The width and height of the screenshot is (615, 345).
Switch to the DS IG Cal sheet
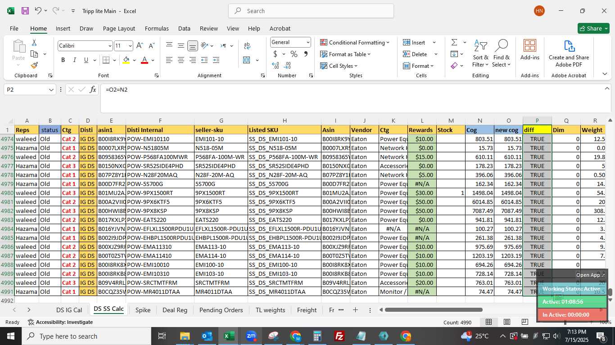coord(69,310)
